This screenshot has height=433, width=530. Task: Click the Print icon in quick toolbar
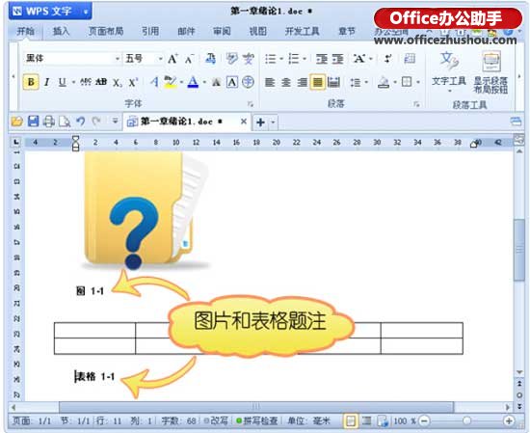click(49, 122)
